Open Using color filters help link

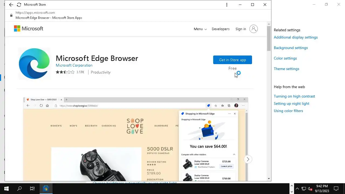tap(288, 111)
